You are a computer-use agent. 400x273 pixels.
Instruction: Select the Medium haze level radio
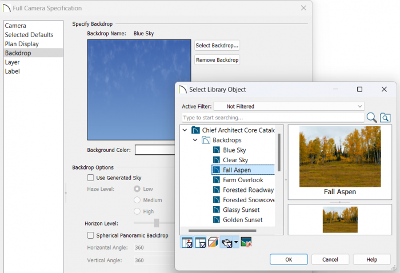137,200
